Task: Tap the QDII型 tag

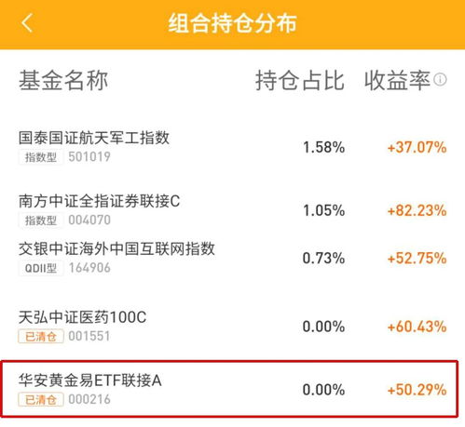Action: tap(41, 268)
